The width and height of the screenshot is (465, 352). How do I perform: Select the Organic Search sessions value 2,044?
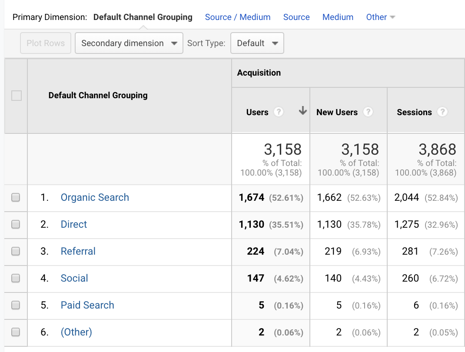tap(407, 197)
